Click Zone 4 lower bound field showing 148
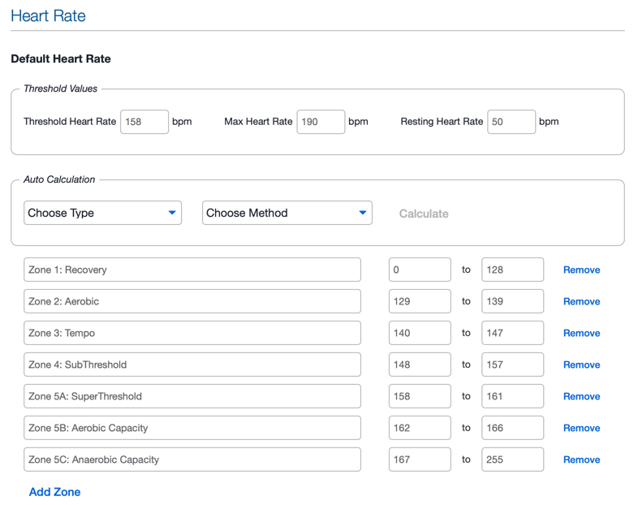This screenshot has width=638, height=505. point(420,365)
